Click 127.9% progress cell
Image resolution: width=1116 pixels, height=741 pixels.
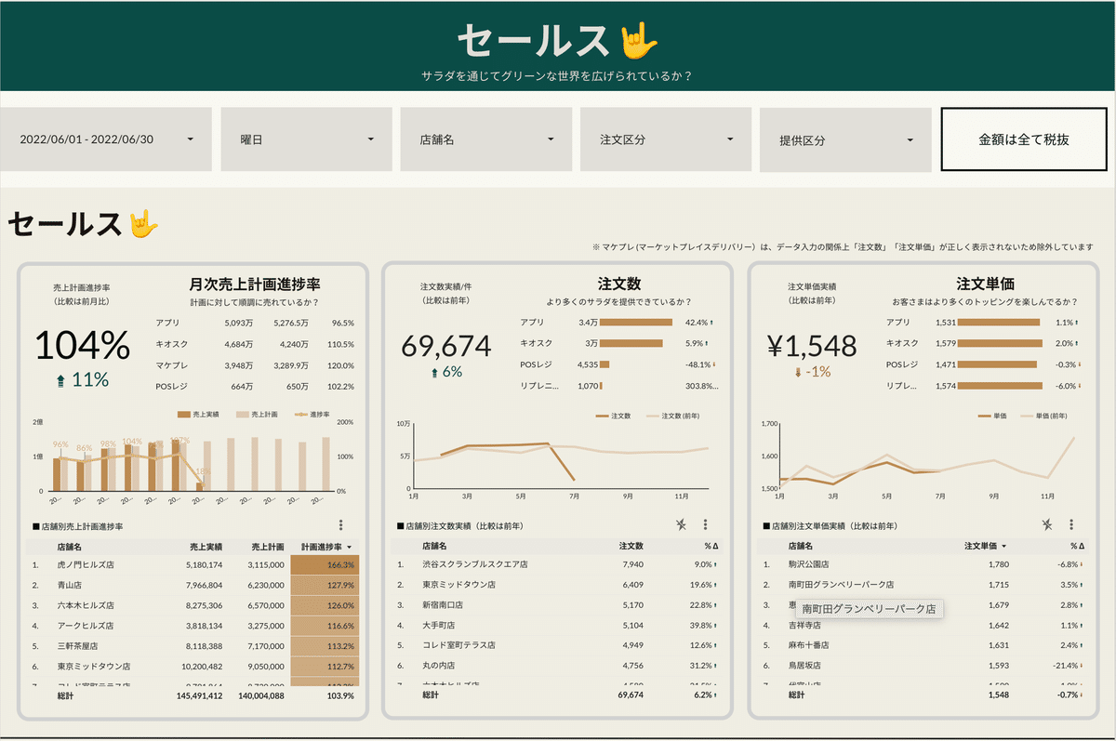pyautogui.click(x=325, y=585)
